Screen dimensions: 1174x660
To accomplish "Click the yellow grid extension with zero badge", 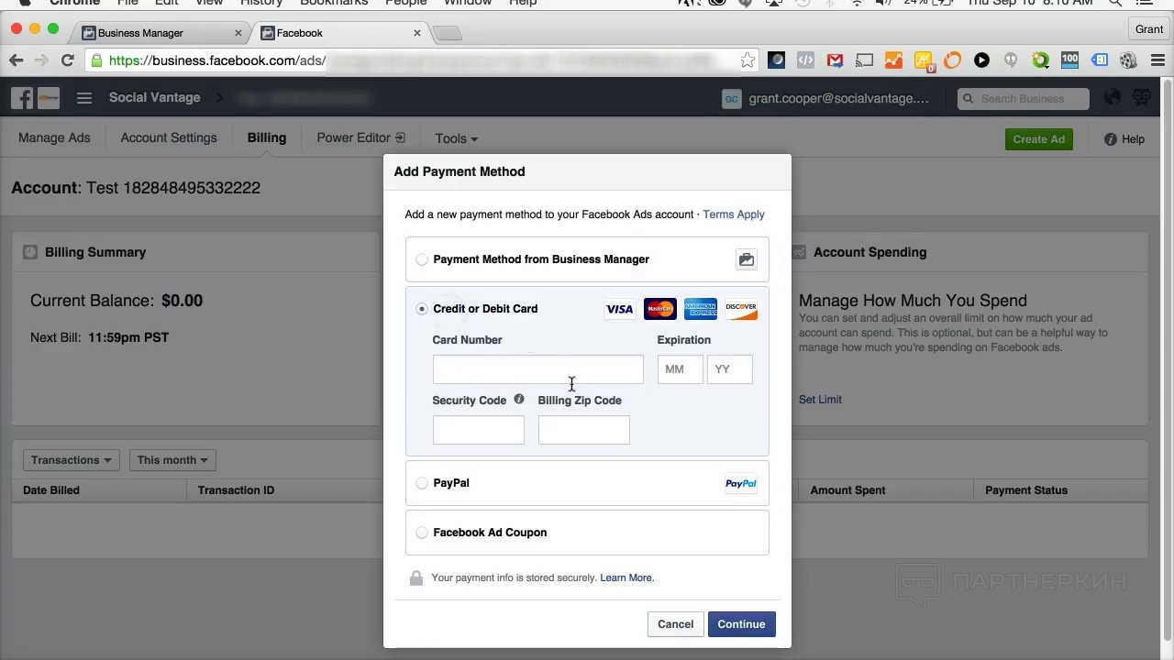I will [923, 61].
